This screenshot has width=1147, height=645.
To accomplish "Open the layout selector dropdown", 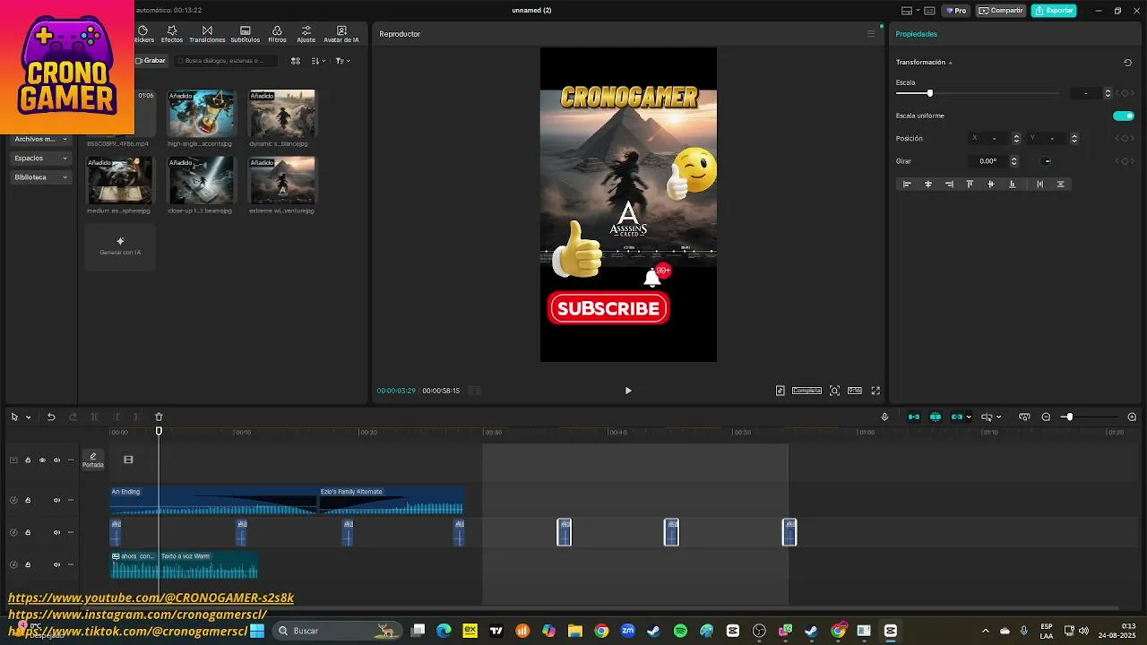I will point(910,11).
